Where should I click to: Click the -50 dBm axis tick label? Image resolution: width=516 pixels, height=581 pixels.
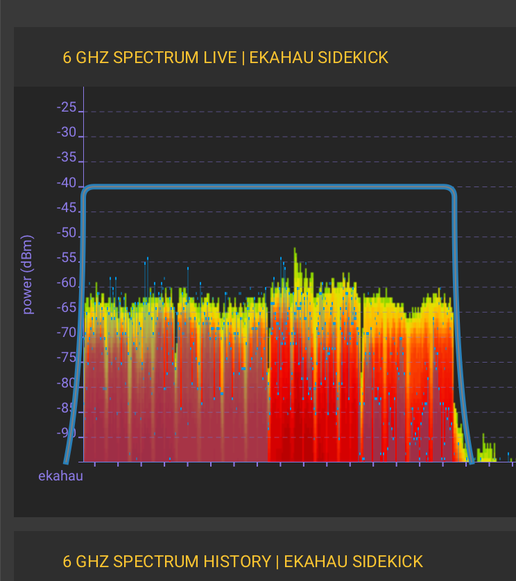(67, 233)
